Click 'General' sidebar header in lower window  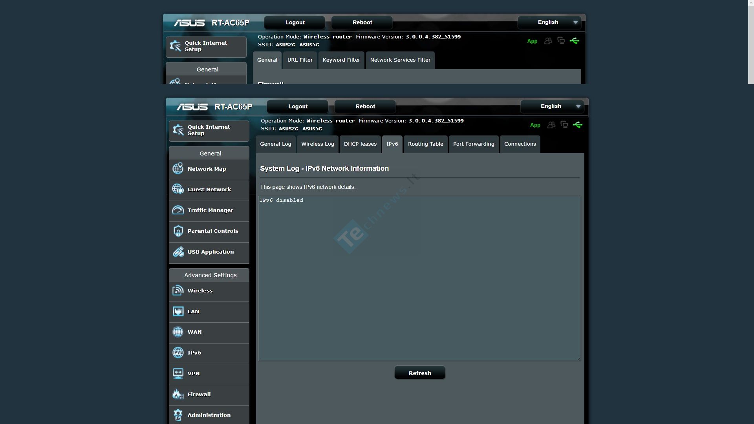click(210, 154)
